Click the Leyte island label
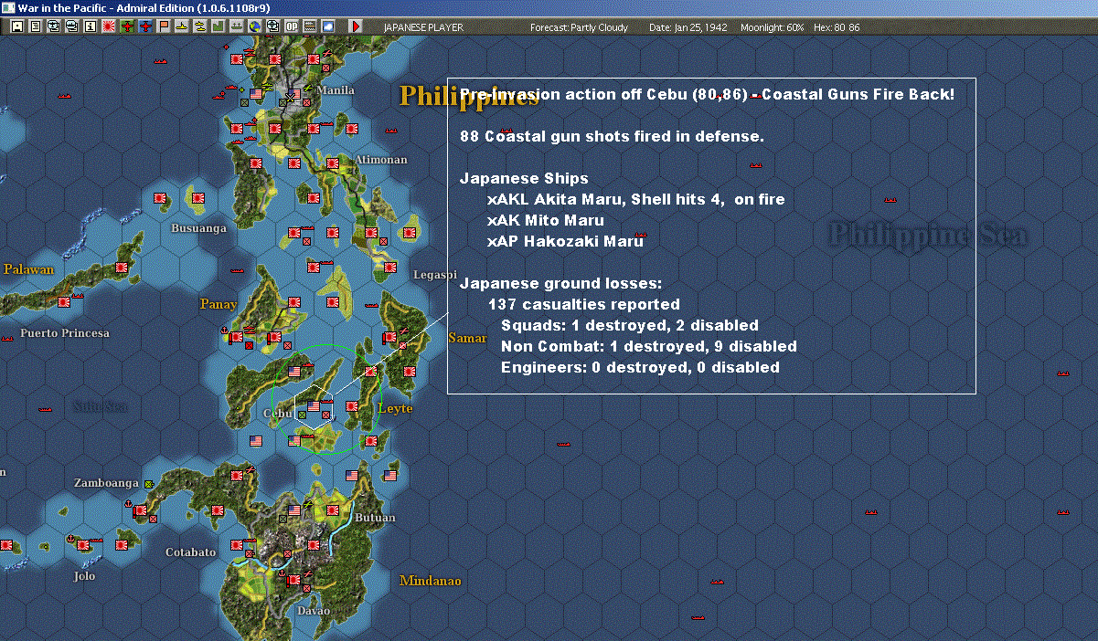Viewport: 1098px width, 641px height. [395, 408]
